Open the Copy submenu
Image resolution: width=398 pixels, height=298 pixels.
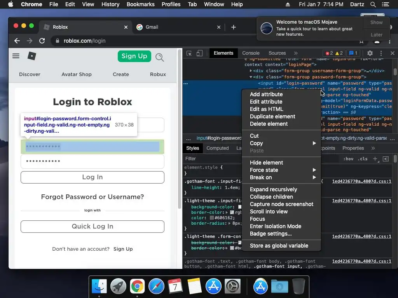coord(281,143)
